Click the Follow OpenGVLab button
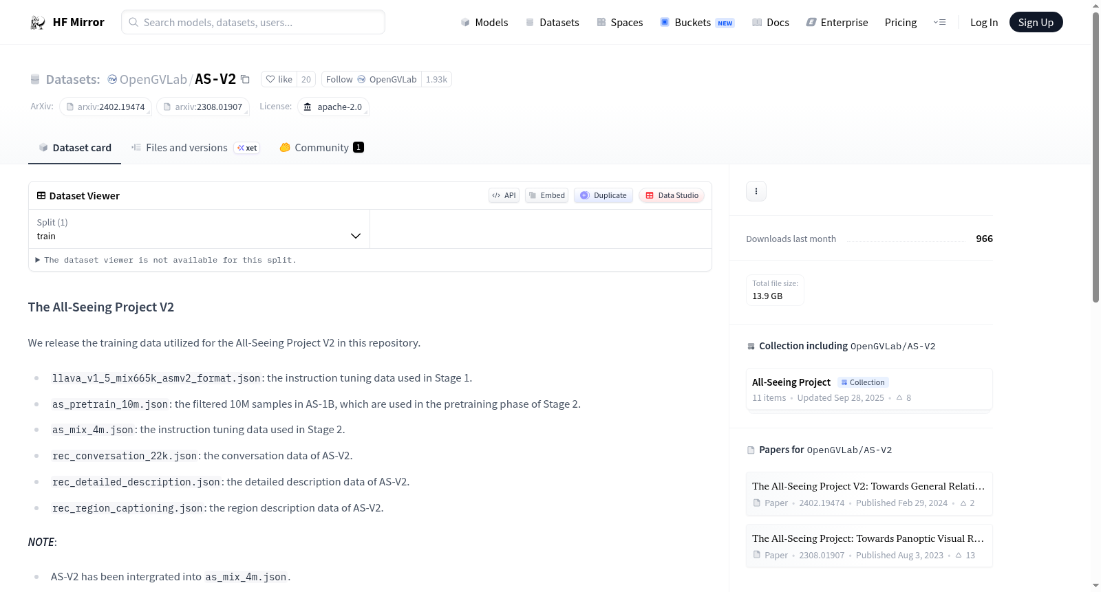Image resolution: width=1101 pixels, height=592 pixels. click(x=372, y=80)
